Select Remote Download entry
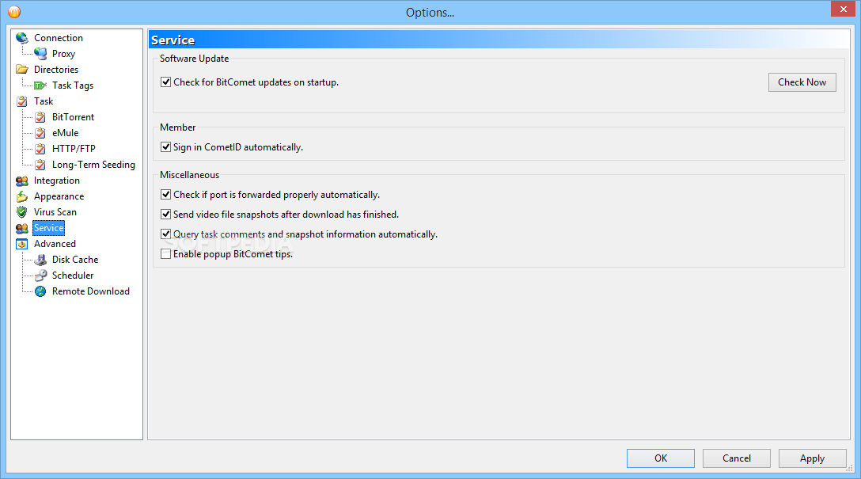Viewport: 861px width, 479px height. tap(90, 291)
